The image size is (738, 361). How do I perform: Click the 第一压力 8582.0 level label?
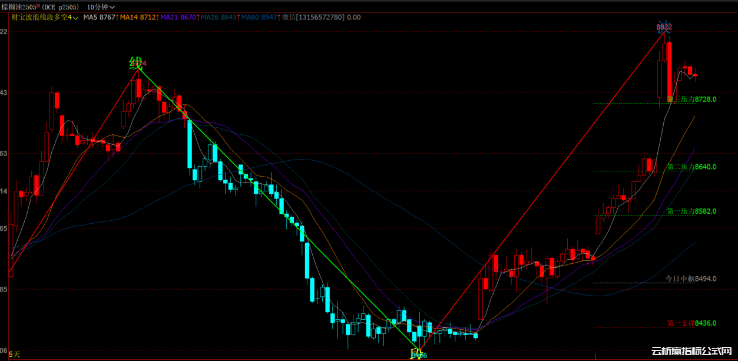(691, 211)
